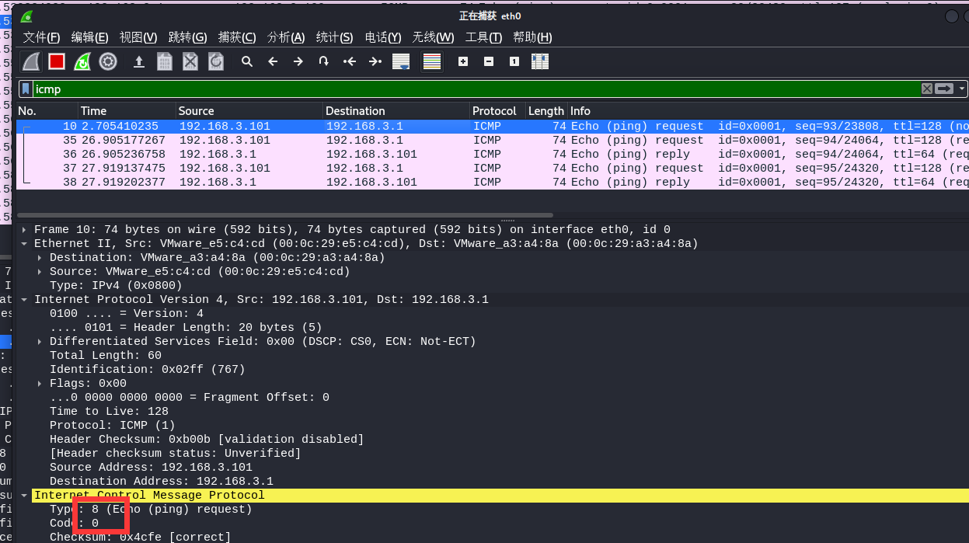
Task: Open the 文件(F) menu
Action: click(x=41, y=37)
